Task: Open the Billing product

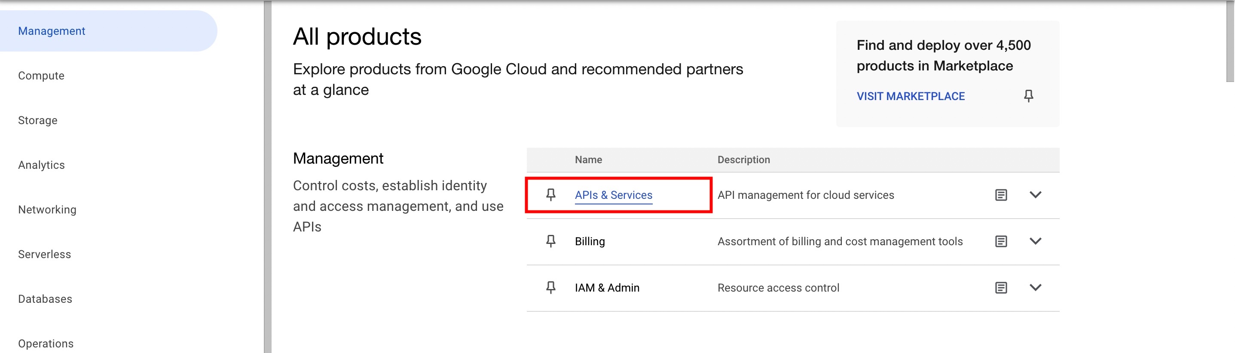Action: click(x=590, y=241)
